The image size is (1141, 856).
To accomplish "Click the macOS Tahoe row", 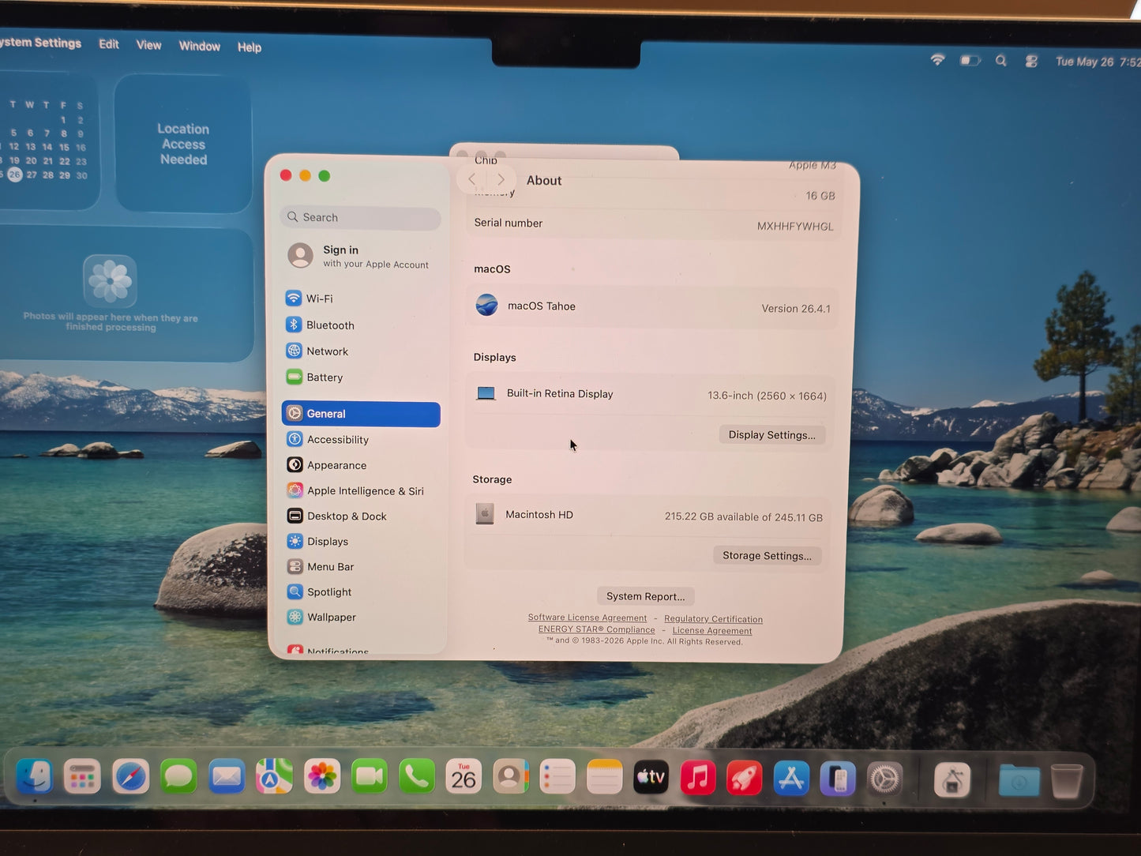I will 651,306.
